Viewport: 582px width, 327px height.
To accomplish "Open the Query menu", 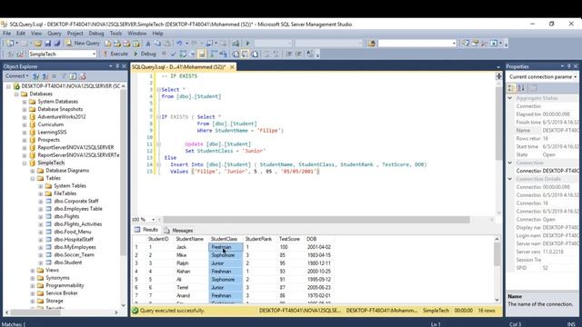I will coord(55,34).
